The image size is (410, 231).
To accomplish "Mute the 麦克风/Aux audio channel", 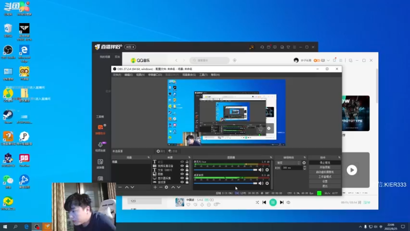I will click(261, 170).
